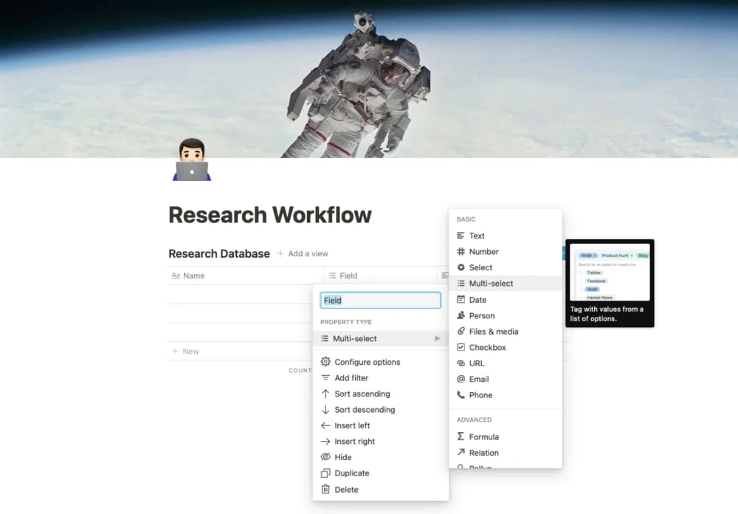The image size is (738, 514).
Task: Click the Name column Aa icon
Action: (x=176, y=275)
